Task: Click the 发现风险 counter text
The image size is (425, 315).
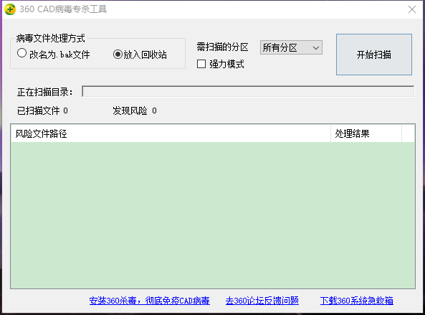Action: pos(135,111)
